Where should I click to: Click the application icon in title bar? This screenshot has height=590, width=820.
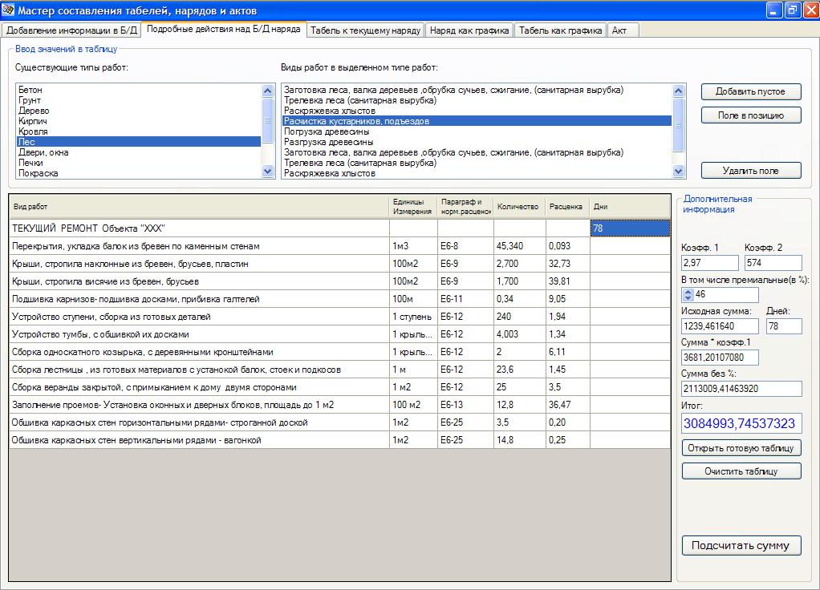[x=9, y=10]
